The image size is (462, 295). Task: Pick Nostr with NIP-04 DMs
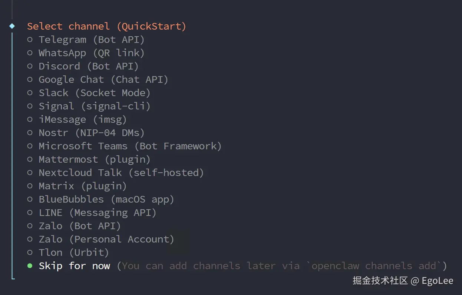(91, 133)
